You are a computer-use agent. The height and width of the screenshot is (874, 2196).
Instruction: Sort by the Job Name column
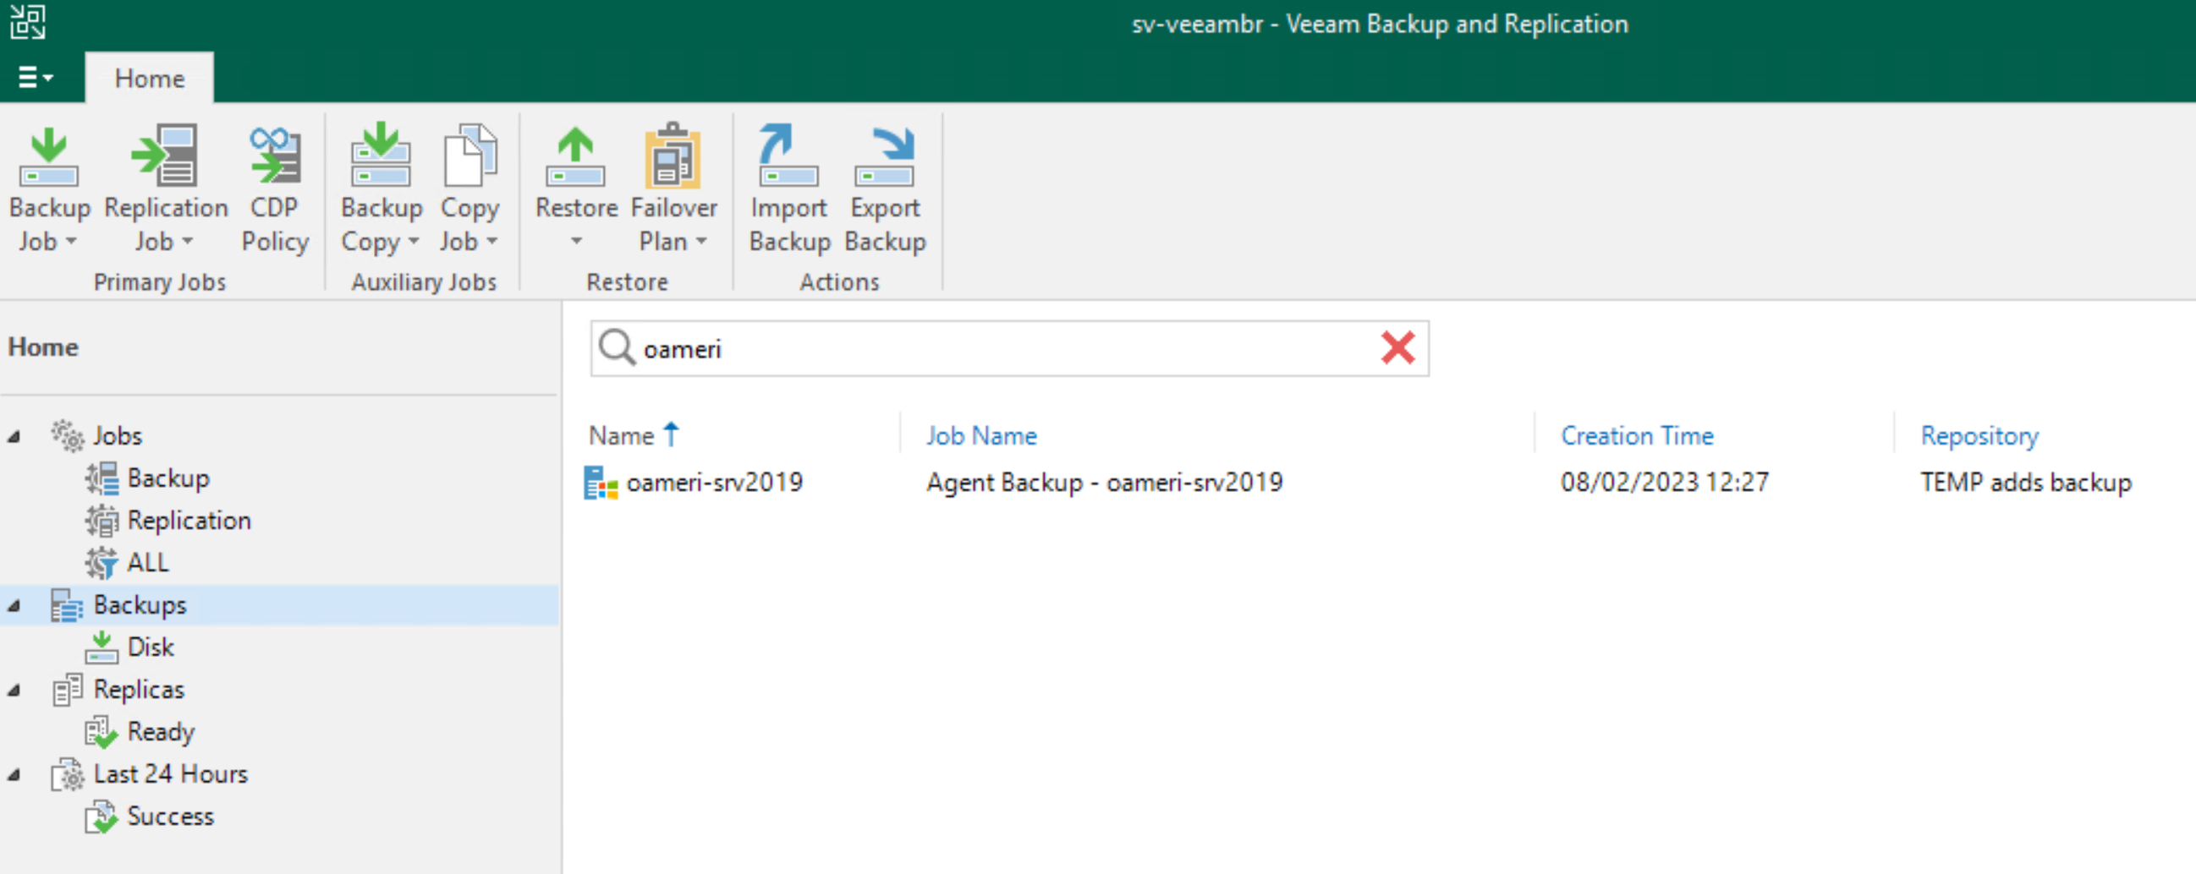(981, 436)
